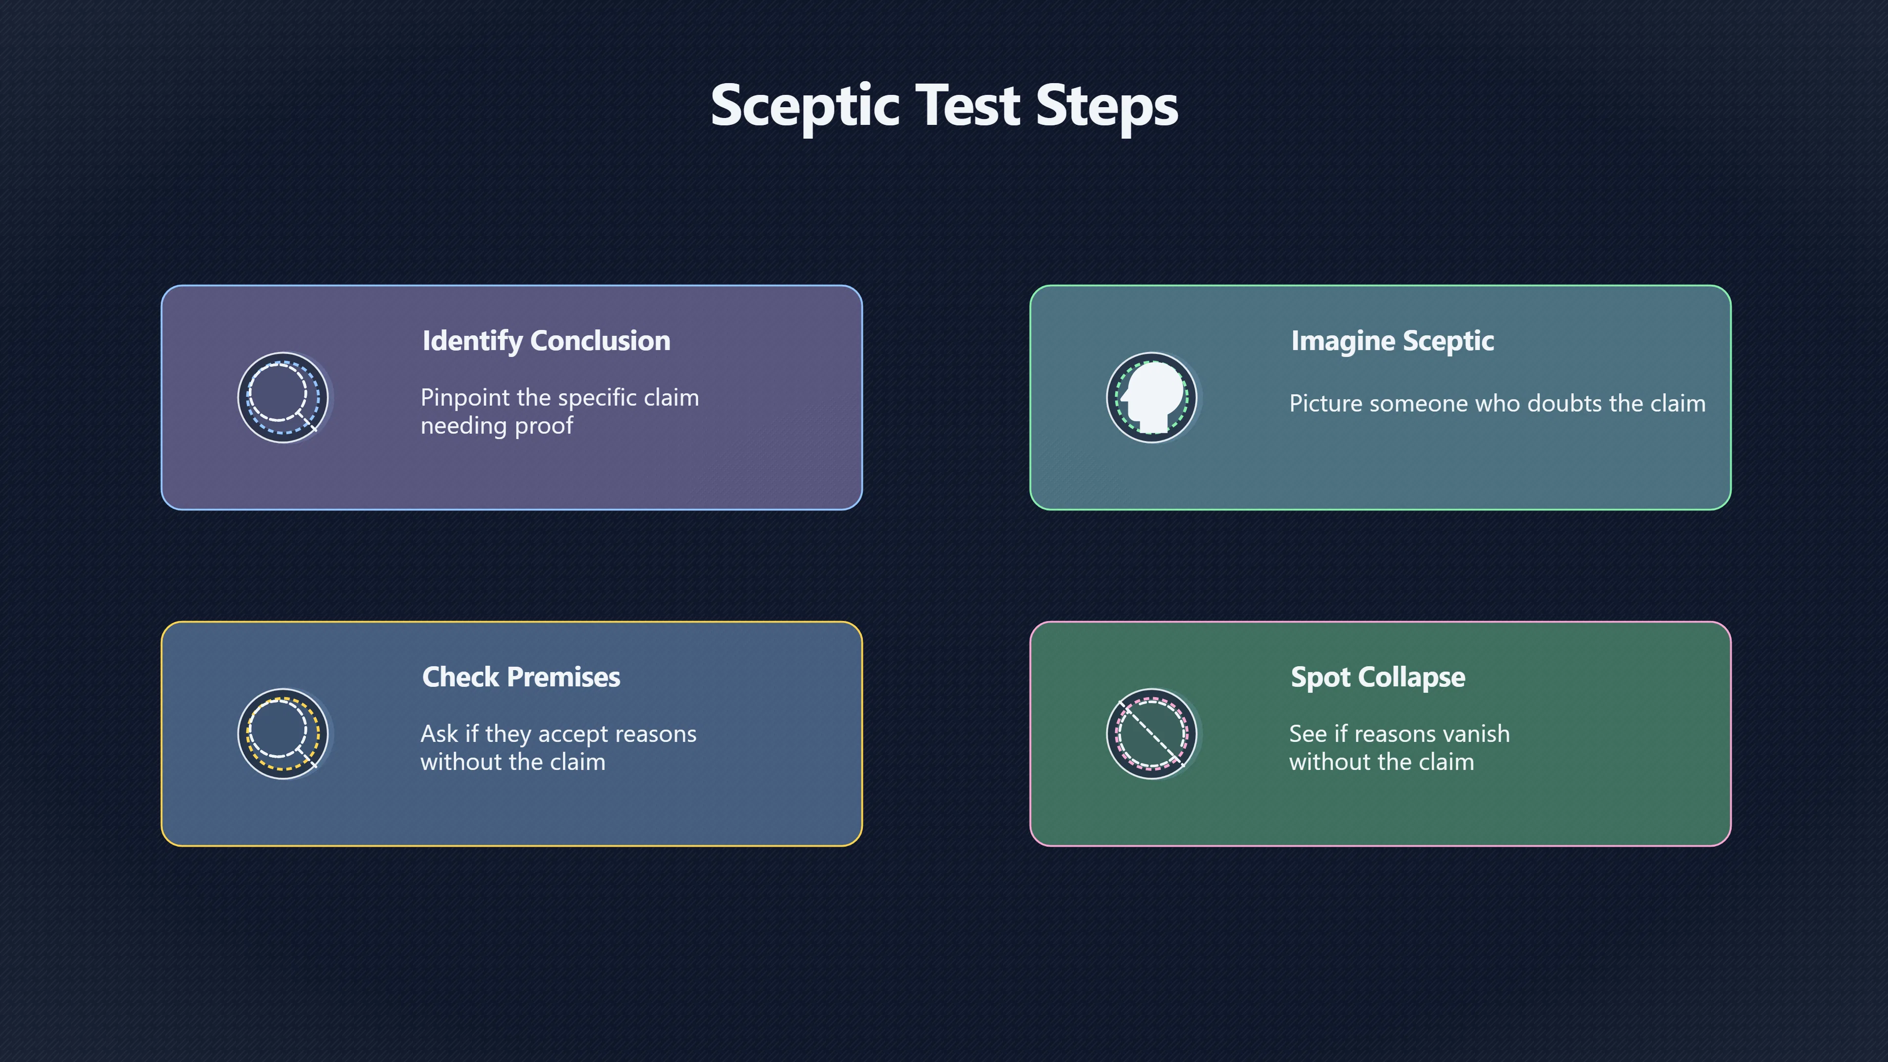Click 'without the claim' under Spot Collapse
1888x1062 pixels.
[x=1382, y=762]
